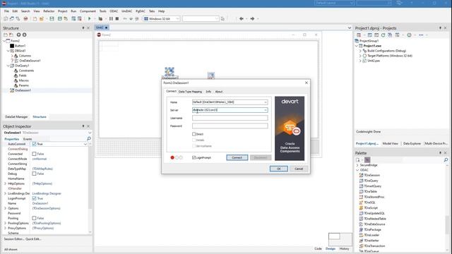Open the File menu

6,11
